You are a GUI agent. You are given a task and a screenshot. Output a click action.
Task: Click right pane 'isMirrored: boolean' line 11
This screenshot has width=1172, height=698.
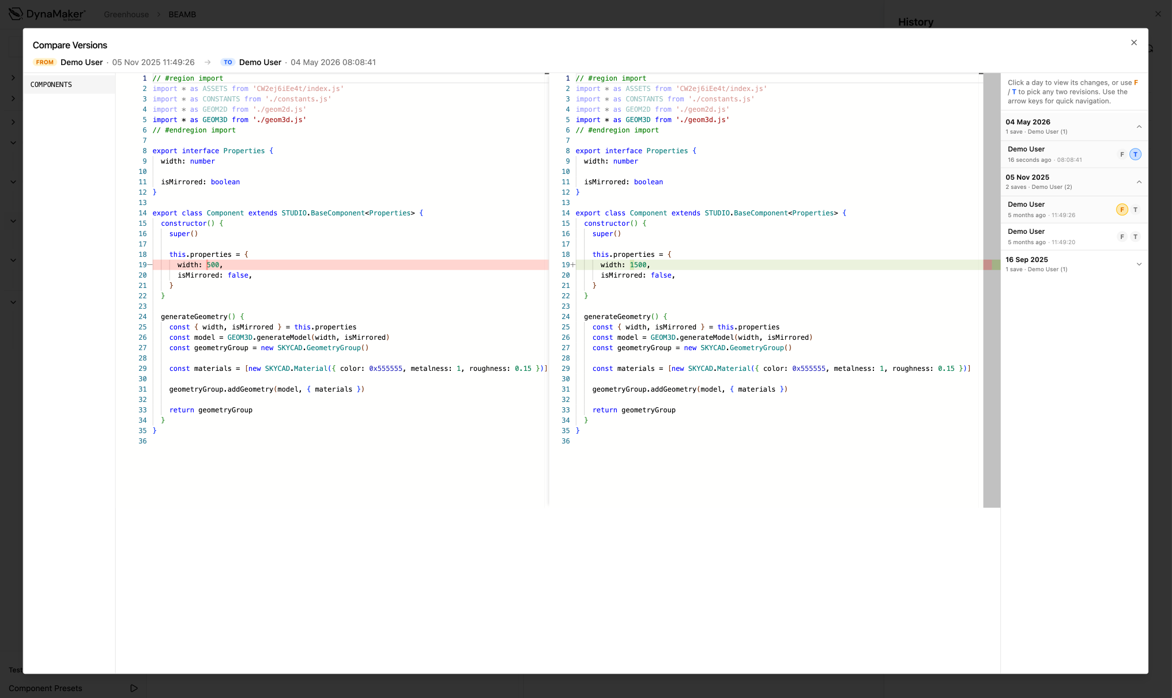tap(623, 182)
